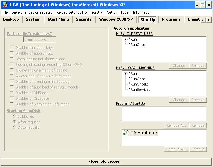The width and height of the screenshot is (213, 167).
Task: Open the File menu
Action: [x=5, y=12]
